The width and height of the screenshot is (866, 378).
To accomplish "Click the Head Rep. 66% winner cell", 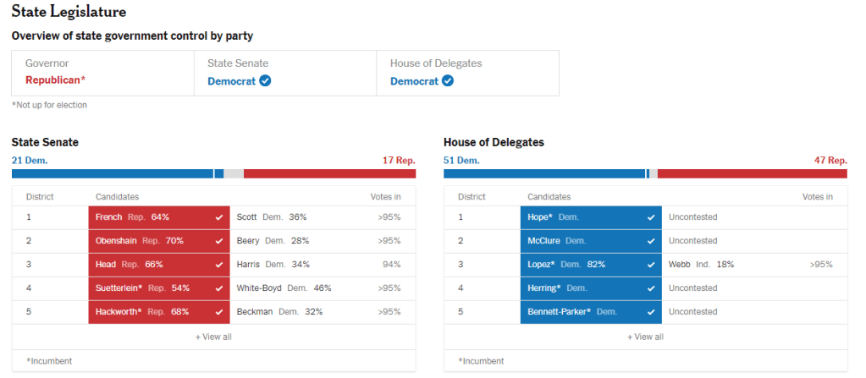I will click(x=159, y=265).
